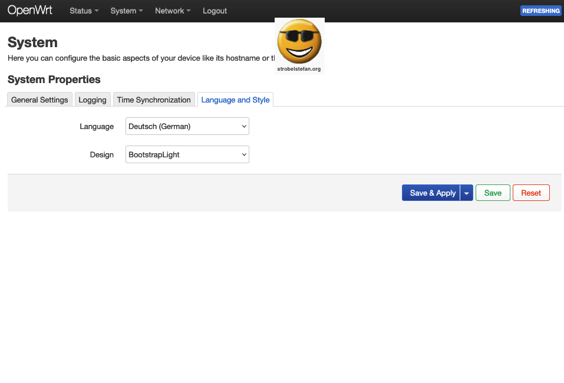
Task: Open the System dropdown menu
Action: coord(126,11)
